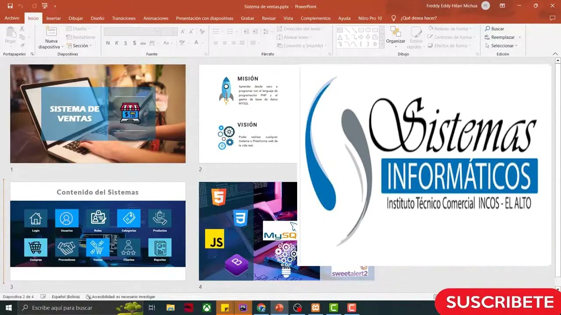Open the slide layout dropdown in Diapositivas
This screenshot has width=561, height=315.
coord(79,29)
